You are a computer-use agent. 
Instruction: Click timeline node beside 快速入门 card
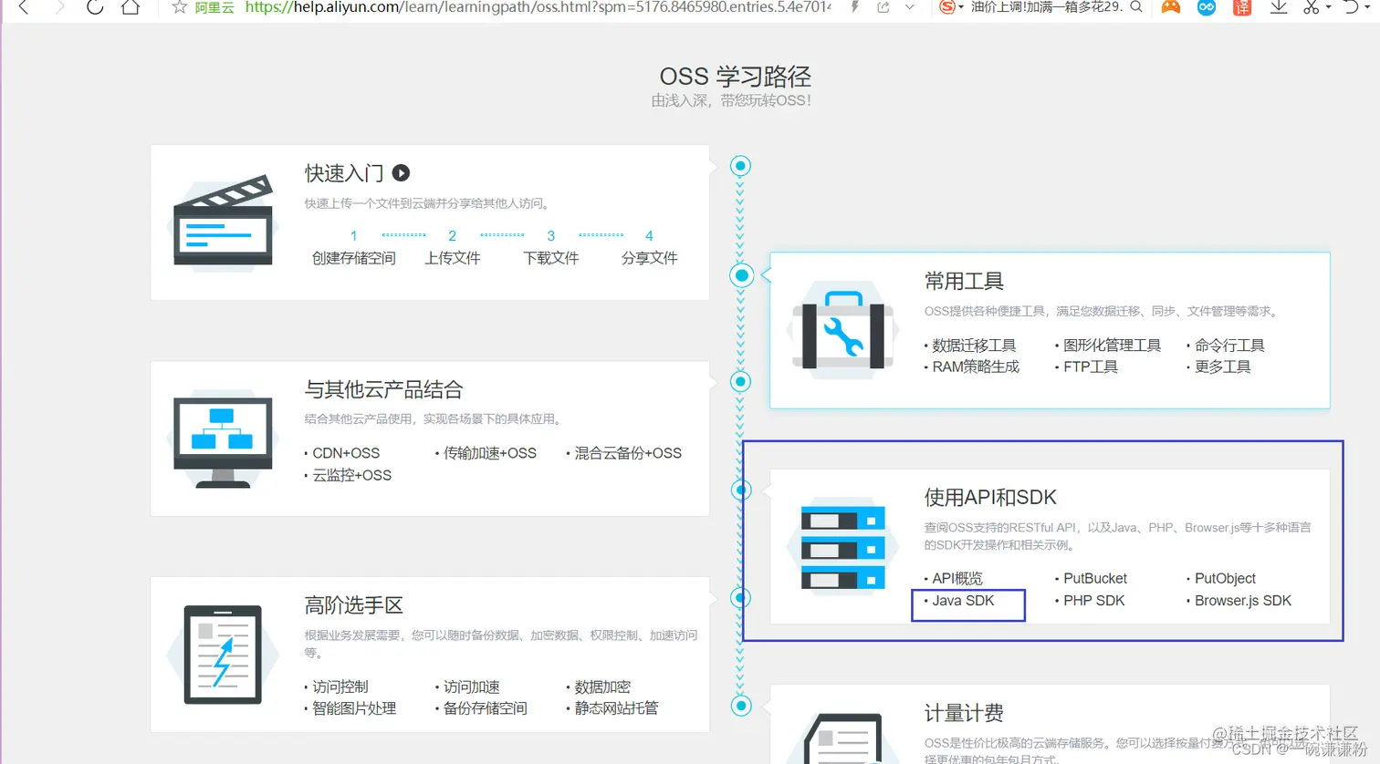coord(741,166)
